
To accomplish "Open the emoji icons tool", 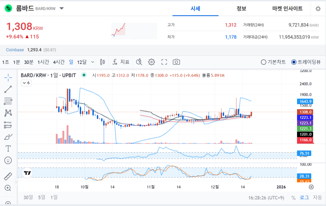I will point(8,160).
